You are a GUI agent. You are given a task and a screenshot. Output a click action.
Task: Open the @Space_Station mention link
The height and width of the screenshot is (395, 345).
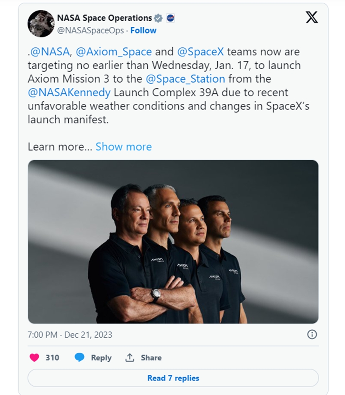pyautogui.click(x=185, y=79)
